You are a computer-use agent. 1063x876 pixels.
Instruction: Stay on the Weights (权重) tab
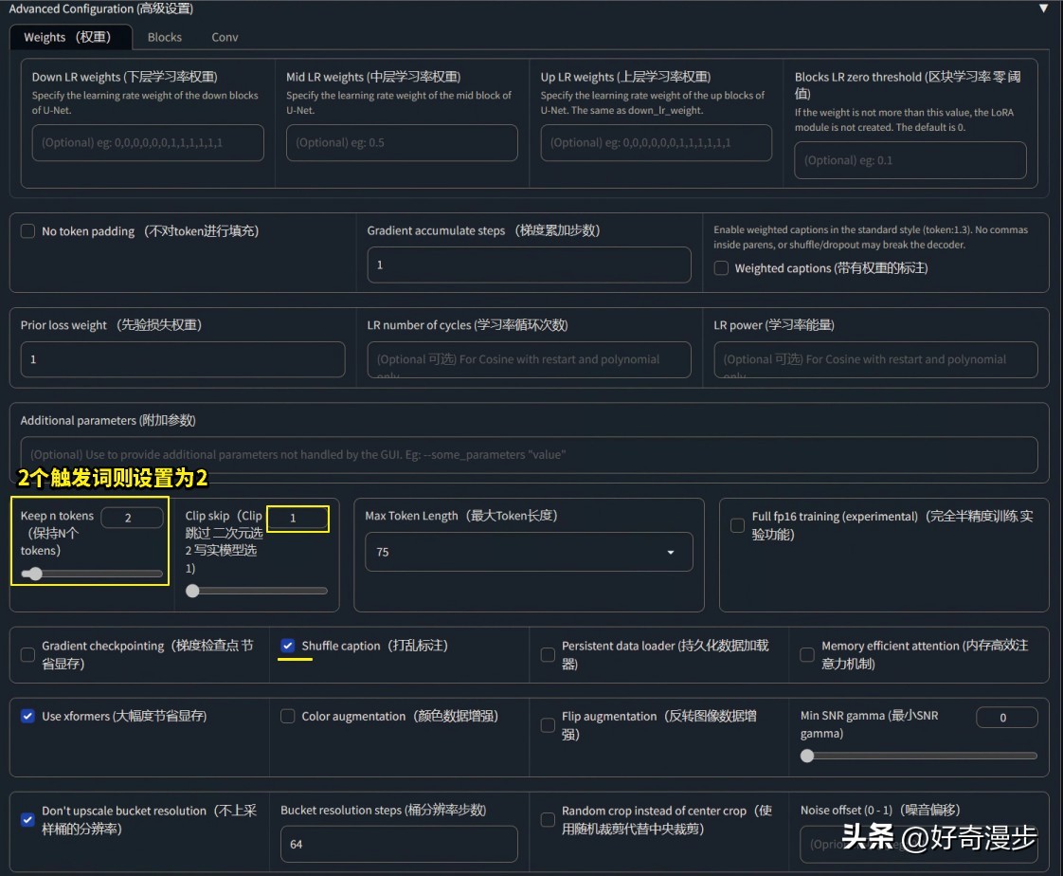(x=70, y=37)
